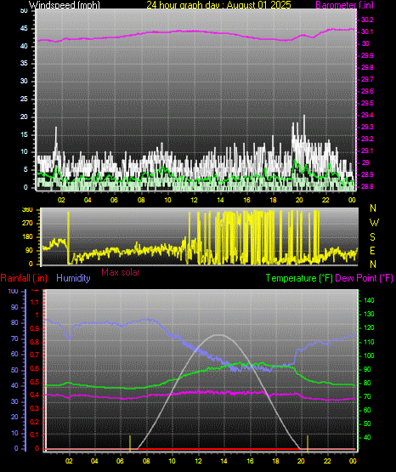This screenshot has height=472, width=396.
Task: Click the E compass label beside wind direction graph
Action: pos(372,250)
